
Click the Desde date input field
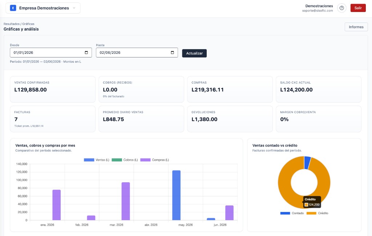[51, 52]
